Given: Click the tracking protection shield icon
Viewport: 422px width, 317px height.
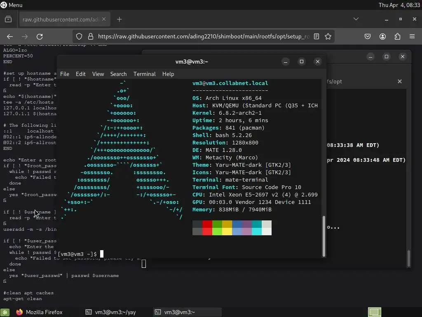Looking at the screenshot, I should point(79,36).
